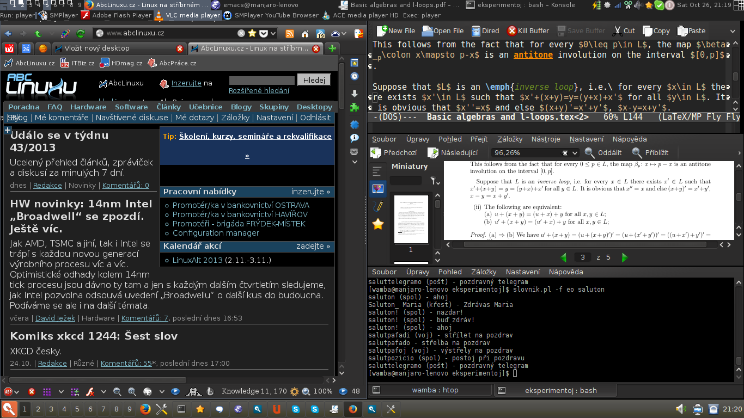Open Okular zoom level dropdown

click(x=575, y=153)
